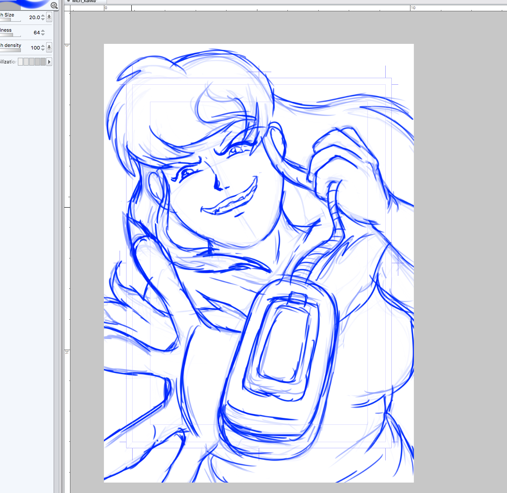This screenshot has height=493, width=507.
Task: Click the brush density slider bar
Action: click(x=10, y=50)
